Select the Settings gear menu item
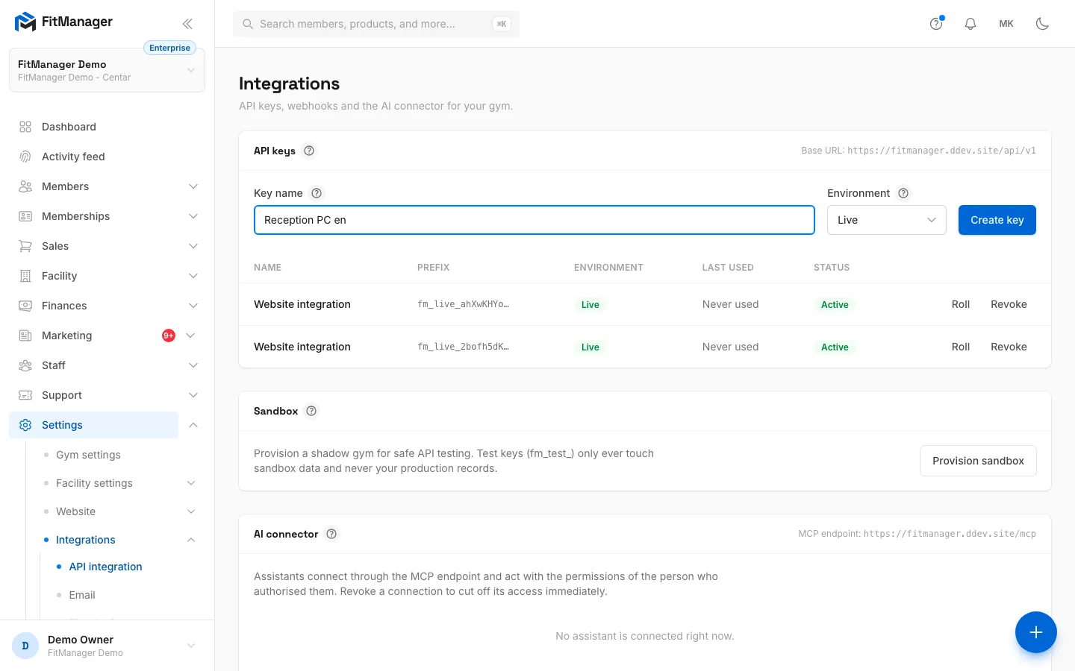This screenshot has height=671, width=1075. [x=93, y=425]
